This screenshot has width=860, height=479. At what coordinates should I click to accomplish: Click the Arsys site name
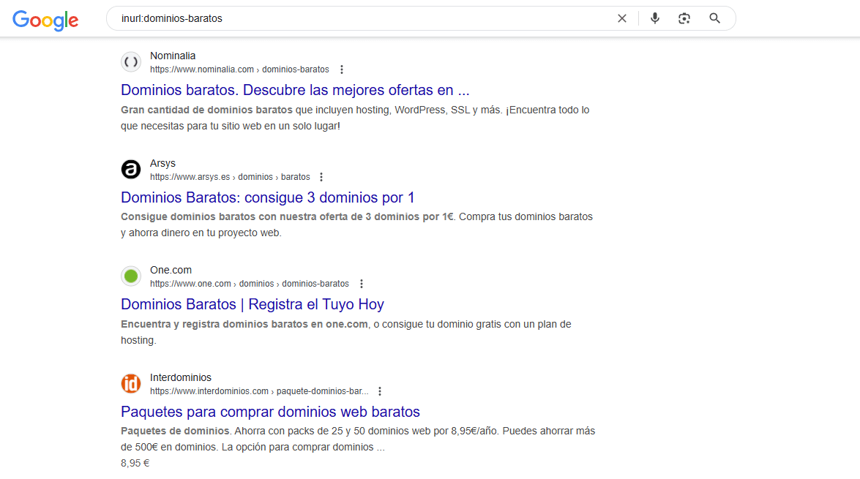click(163, 163)
